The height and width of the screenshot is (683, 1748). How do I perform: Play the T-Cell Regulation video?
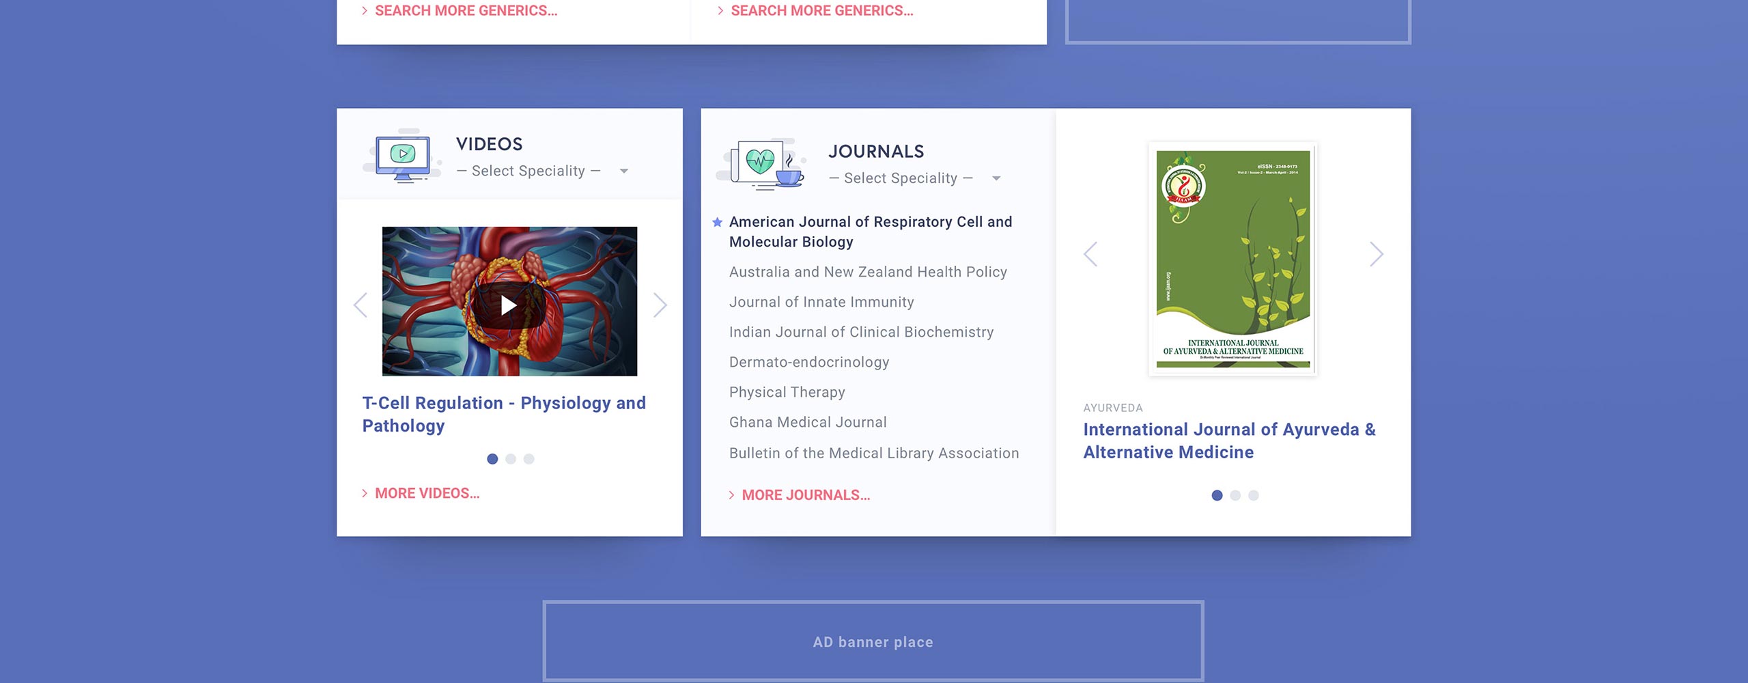509,305
